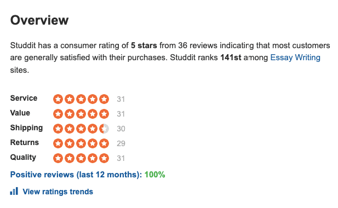Open Positive reviews (last 12 months) link
Image resolution: width=338 pixels, height=208 pixels.
click(76, 175)
